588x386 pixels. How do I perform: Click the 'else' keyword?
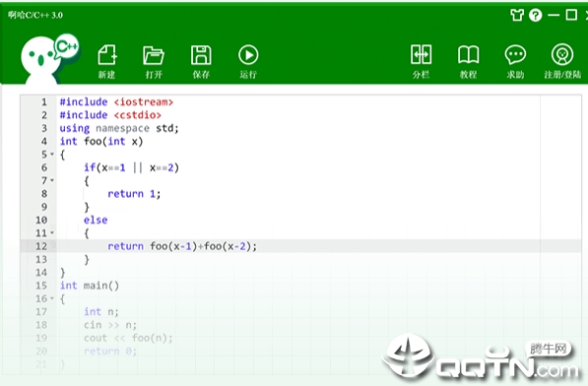coord(96,220)
